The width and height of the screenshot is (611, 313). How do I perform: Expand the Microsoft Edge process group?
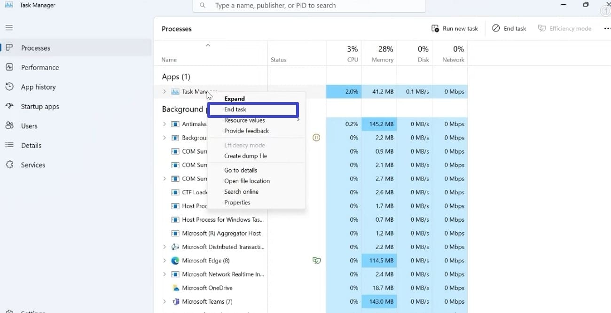tap(164, 261)
